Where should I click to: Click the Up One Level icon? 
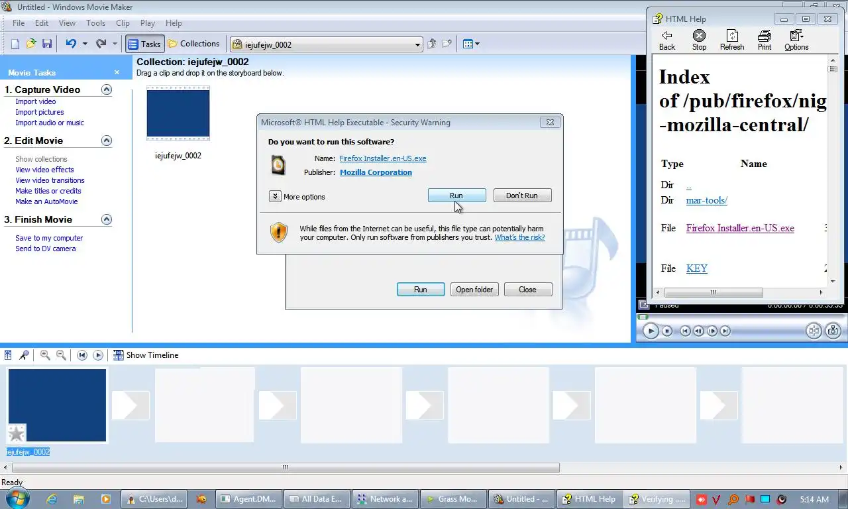(x=432, y=44)
